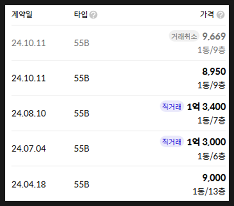The width and height of the screenshot is (234, 206).
Task: Click 55B type in 24.04.18 row
Action: pos(82,184)
